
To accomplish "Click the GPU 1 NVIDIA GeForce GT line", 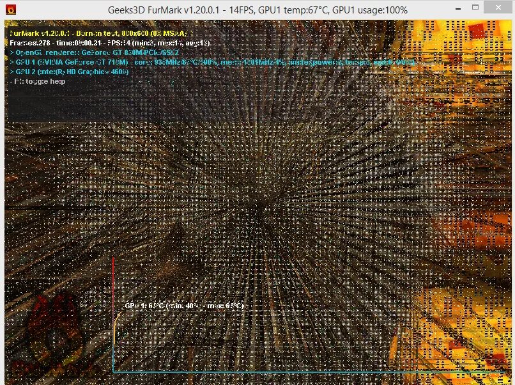I will coord(213,62).
